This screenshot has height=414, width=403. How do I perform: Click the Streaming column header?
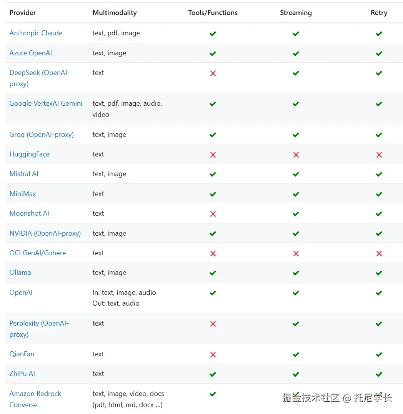pos(296,13)
